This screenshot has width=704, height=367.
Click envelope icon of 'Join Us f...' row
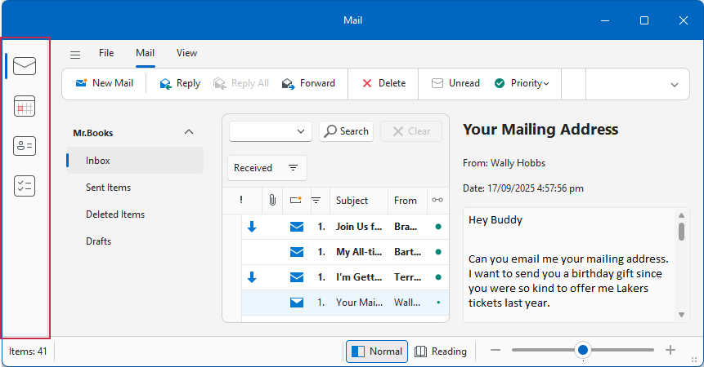[x=297, y=227]
